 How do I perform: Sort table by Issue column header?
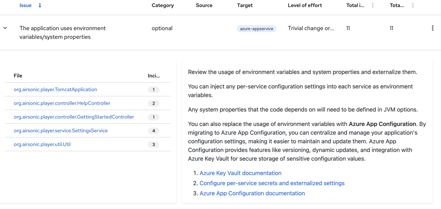[25, 6]
